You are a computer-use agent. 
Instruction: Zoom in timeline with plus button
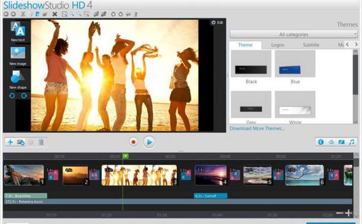pyautogui.click(x=349, y=213)
